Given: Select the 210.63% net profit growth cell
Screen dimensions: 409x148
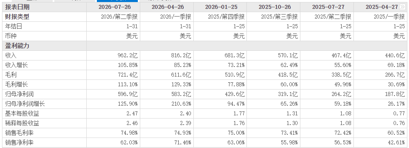Looking at the screenshot, I should 182,104.
